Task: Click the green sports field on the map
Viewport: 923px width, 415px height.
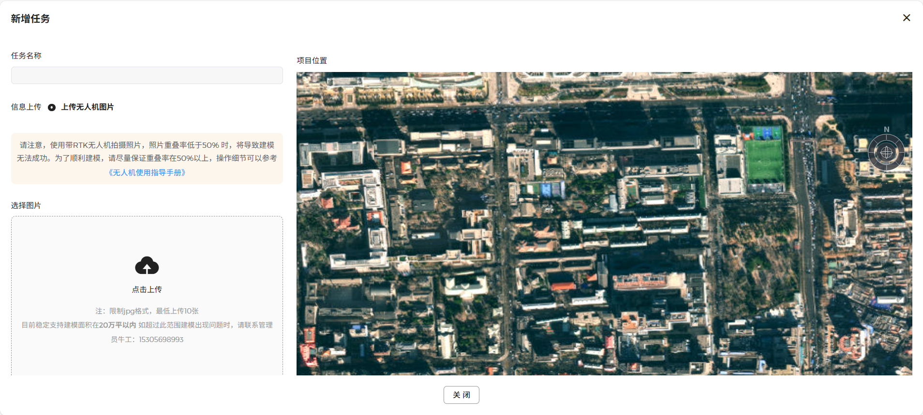Action: [763, 159]
